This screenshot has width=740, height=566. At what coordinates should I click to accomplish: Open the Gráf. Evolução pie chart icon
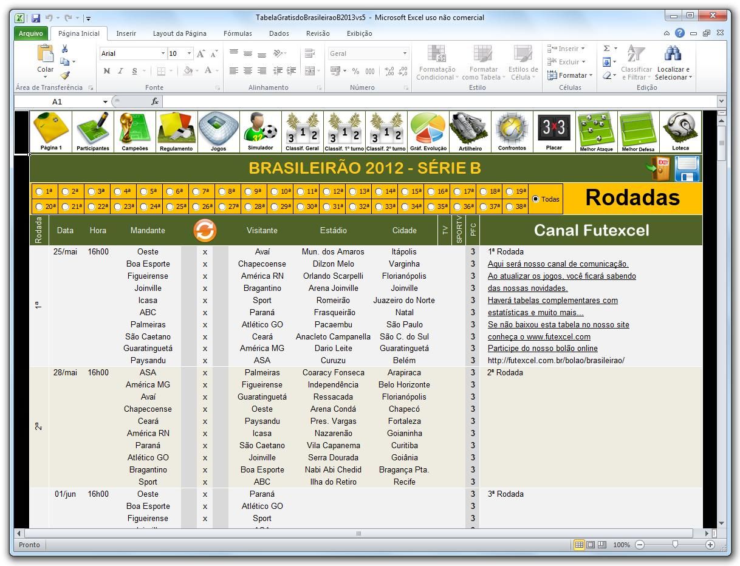coord(428,132)
